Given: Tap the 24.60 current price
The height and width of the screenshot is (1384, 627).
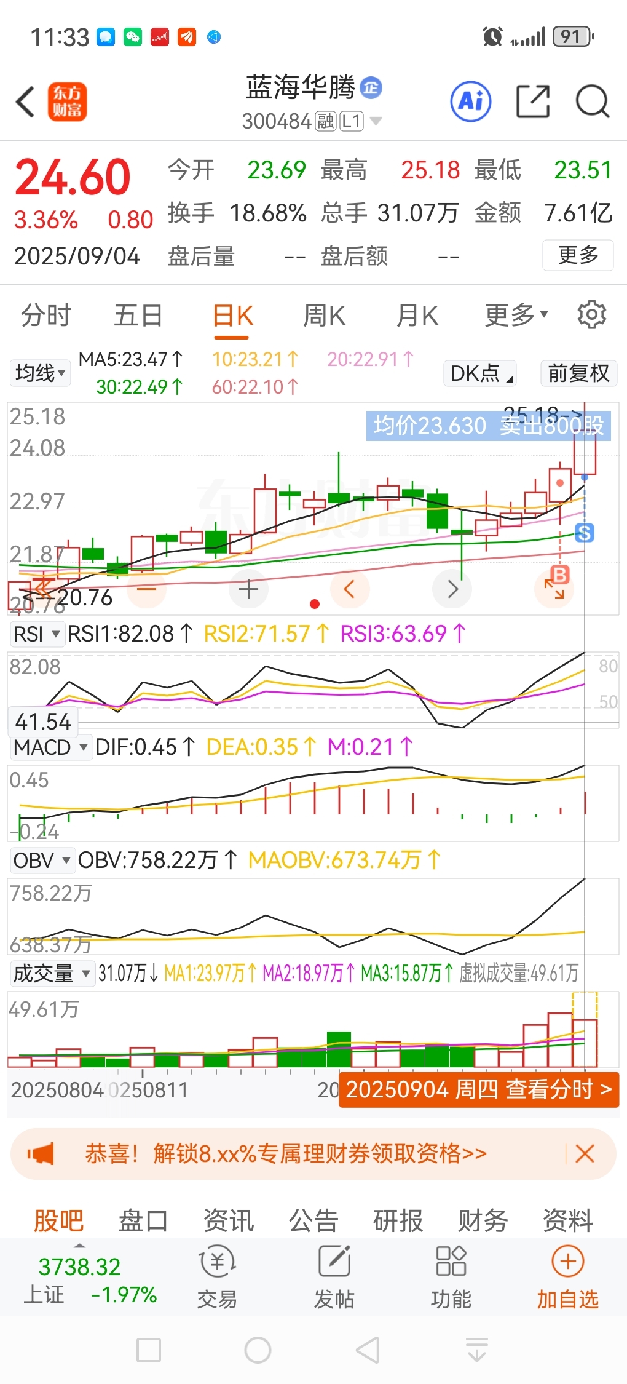Looking at the screenshot, I should (x=73, y=177).
